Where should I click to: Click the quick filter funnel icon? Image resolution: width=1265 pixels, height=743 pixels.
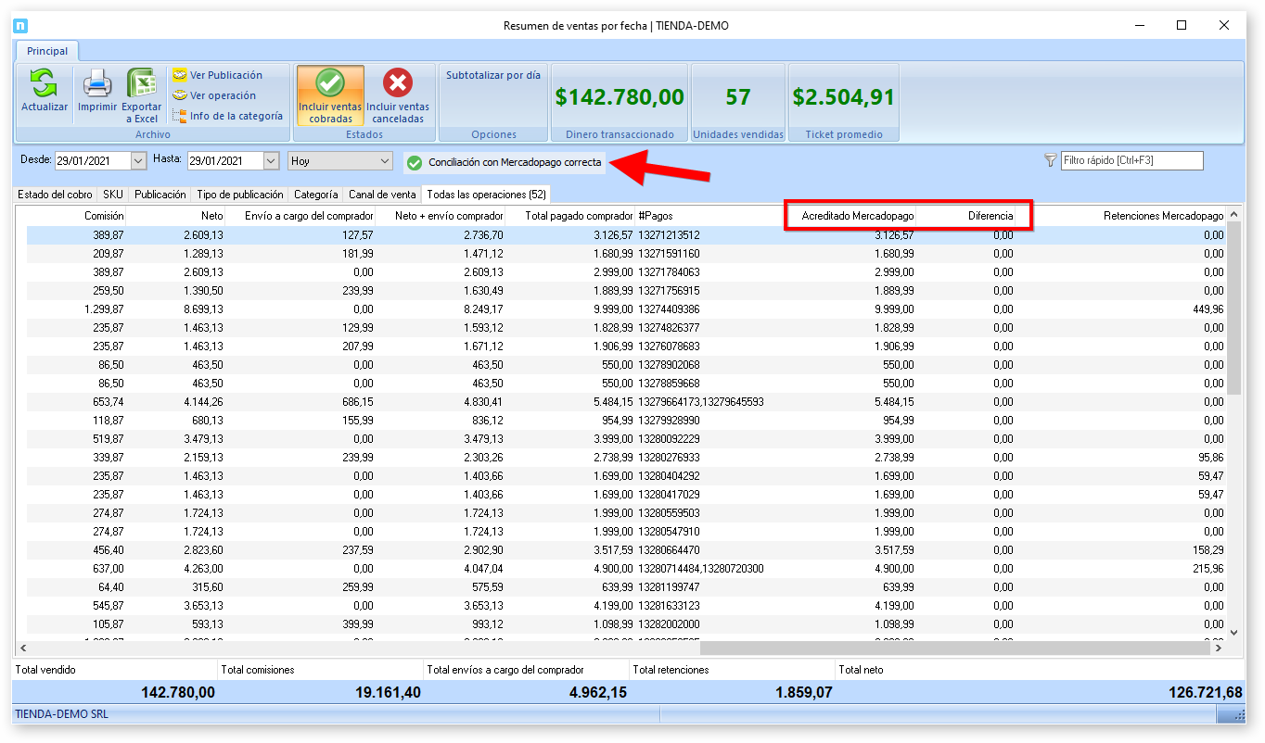tap(1050, 161)
